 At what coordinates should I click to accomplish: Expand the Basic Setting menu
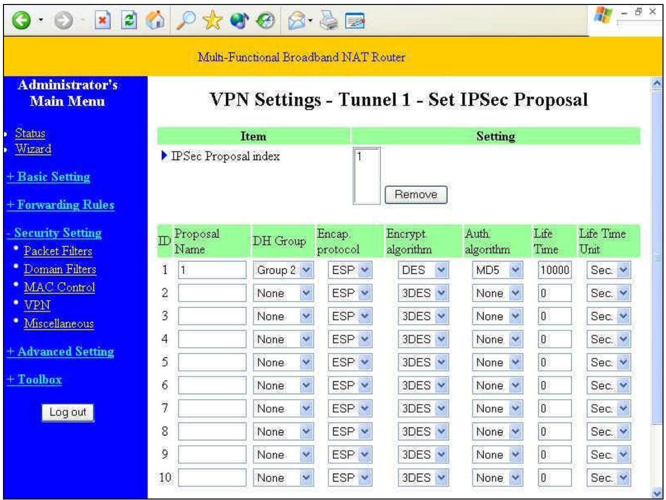coord(48,177)
